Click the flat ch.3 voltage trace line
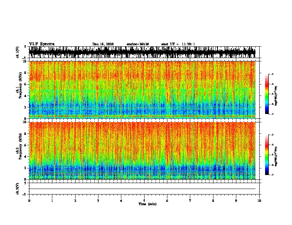The height and width of the screenshot is (225, 292). click(x=142, y=189)
